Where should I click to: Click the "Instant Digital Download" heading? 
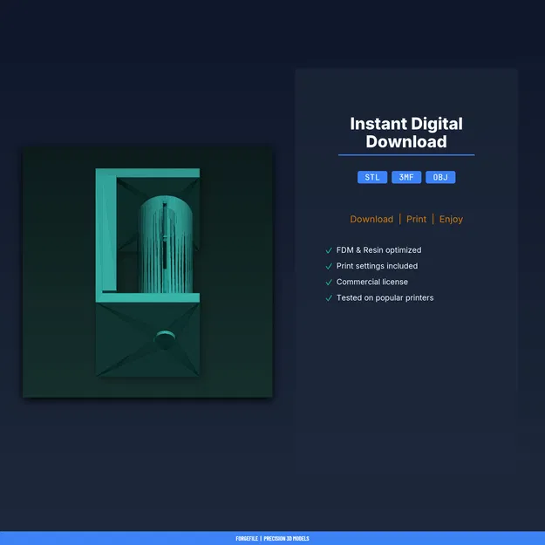coord(406,133)
